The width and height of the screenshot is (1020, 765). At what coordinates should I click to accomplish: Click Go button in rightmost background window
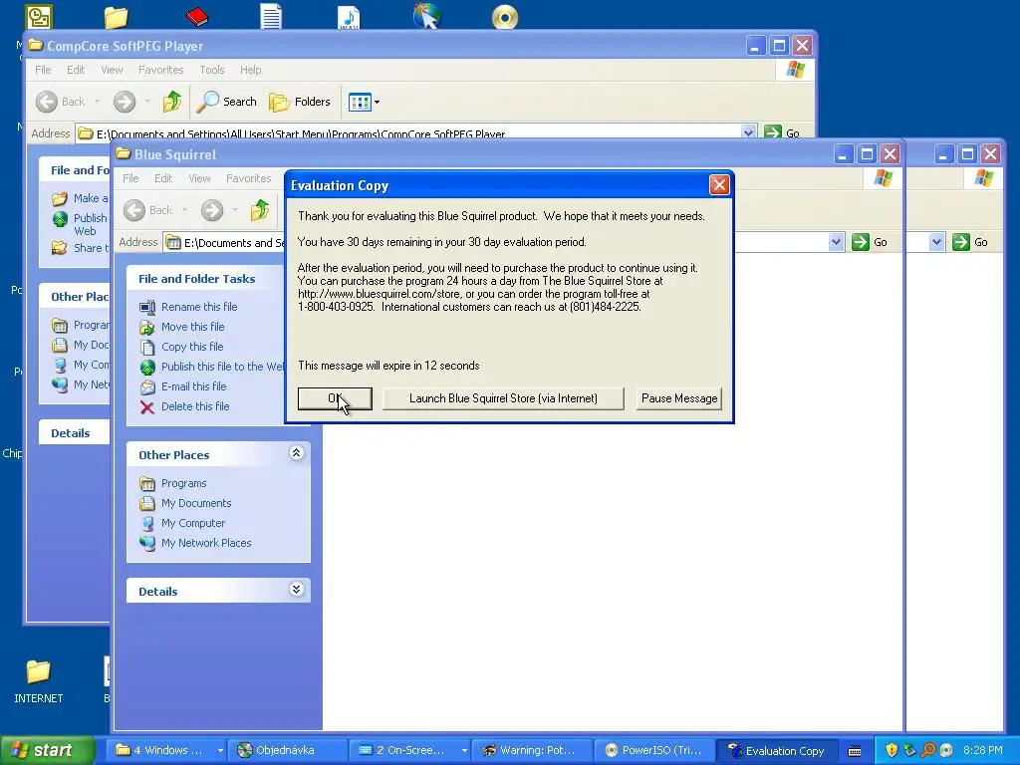pyautogui.click(x=970, y=242)
